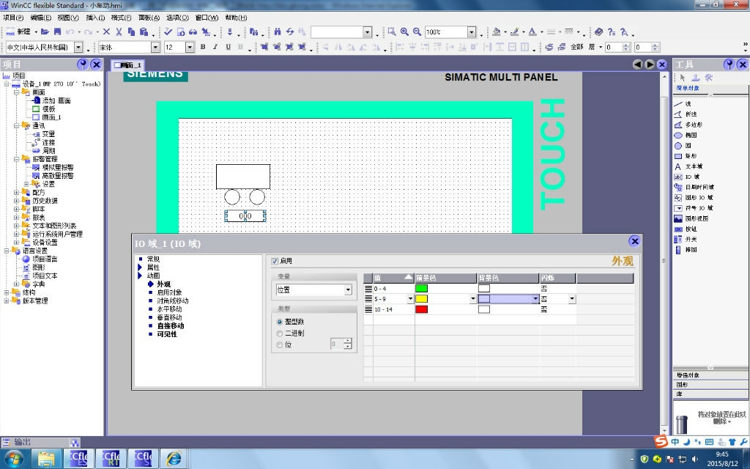Open the 编辑(E) menu
The width and height of the screenshot is (750, 469).
(x=41, y=18)
